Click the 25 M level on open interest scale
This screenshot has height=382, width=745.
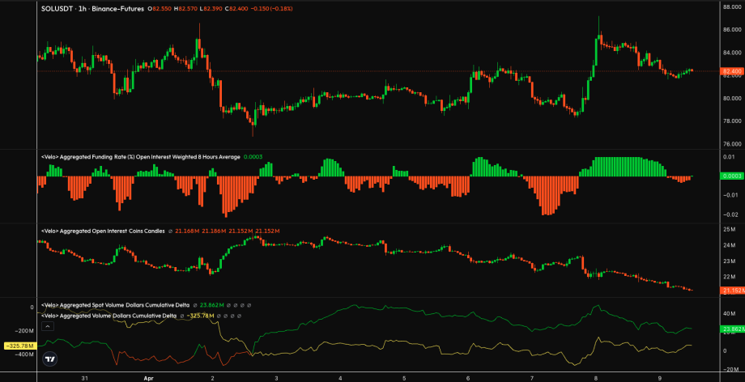click(x=731, y=230)
